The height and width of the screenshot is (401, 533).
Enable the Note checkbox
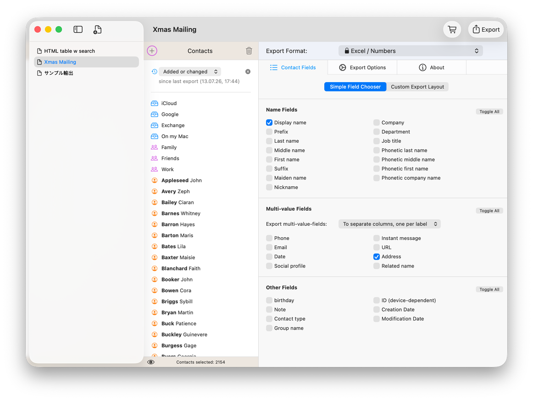[x=269, y=310]
